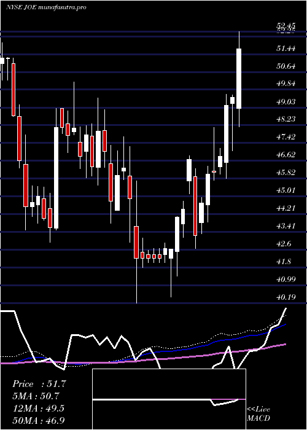Click the 5MA : 50.7 readout

click(36, 396)
